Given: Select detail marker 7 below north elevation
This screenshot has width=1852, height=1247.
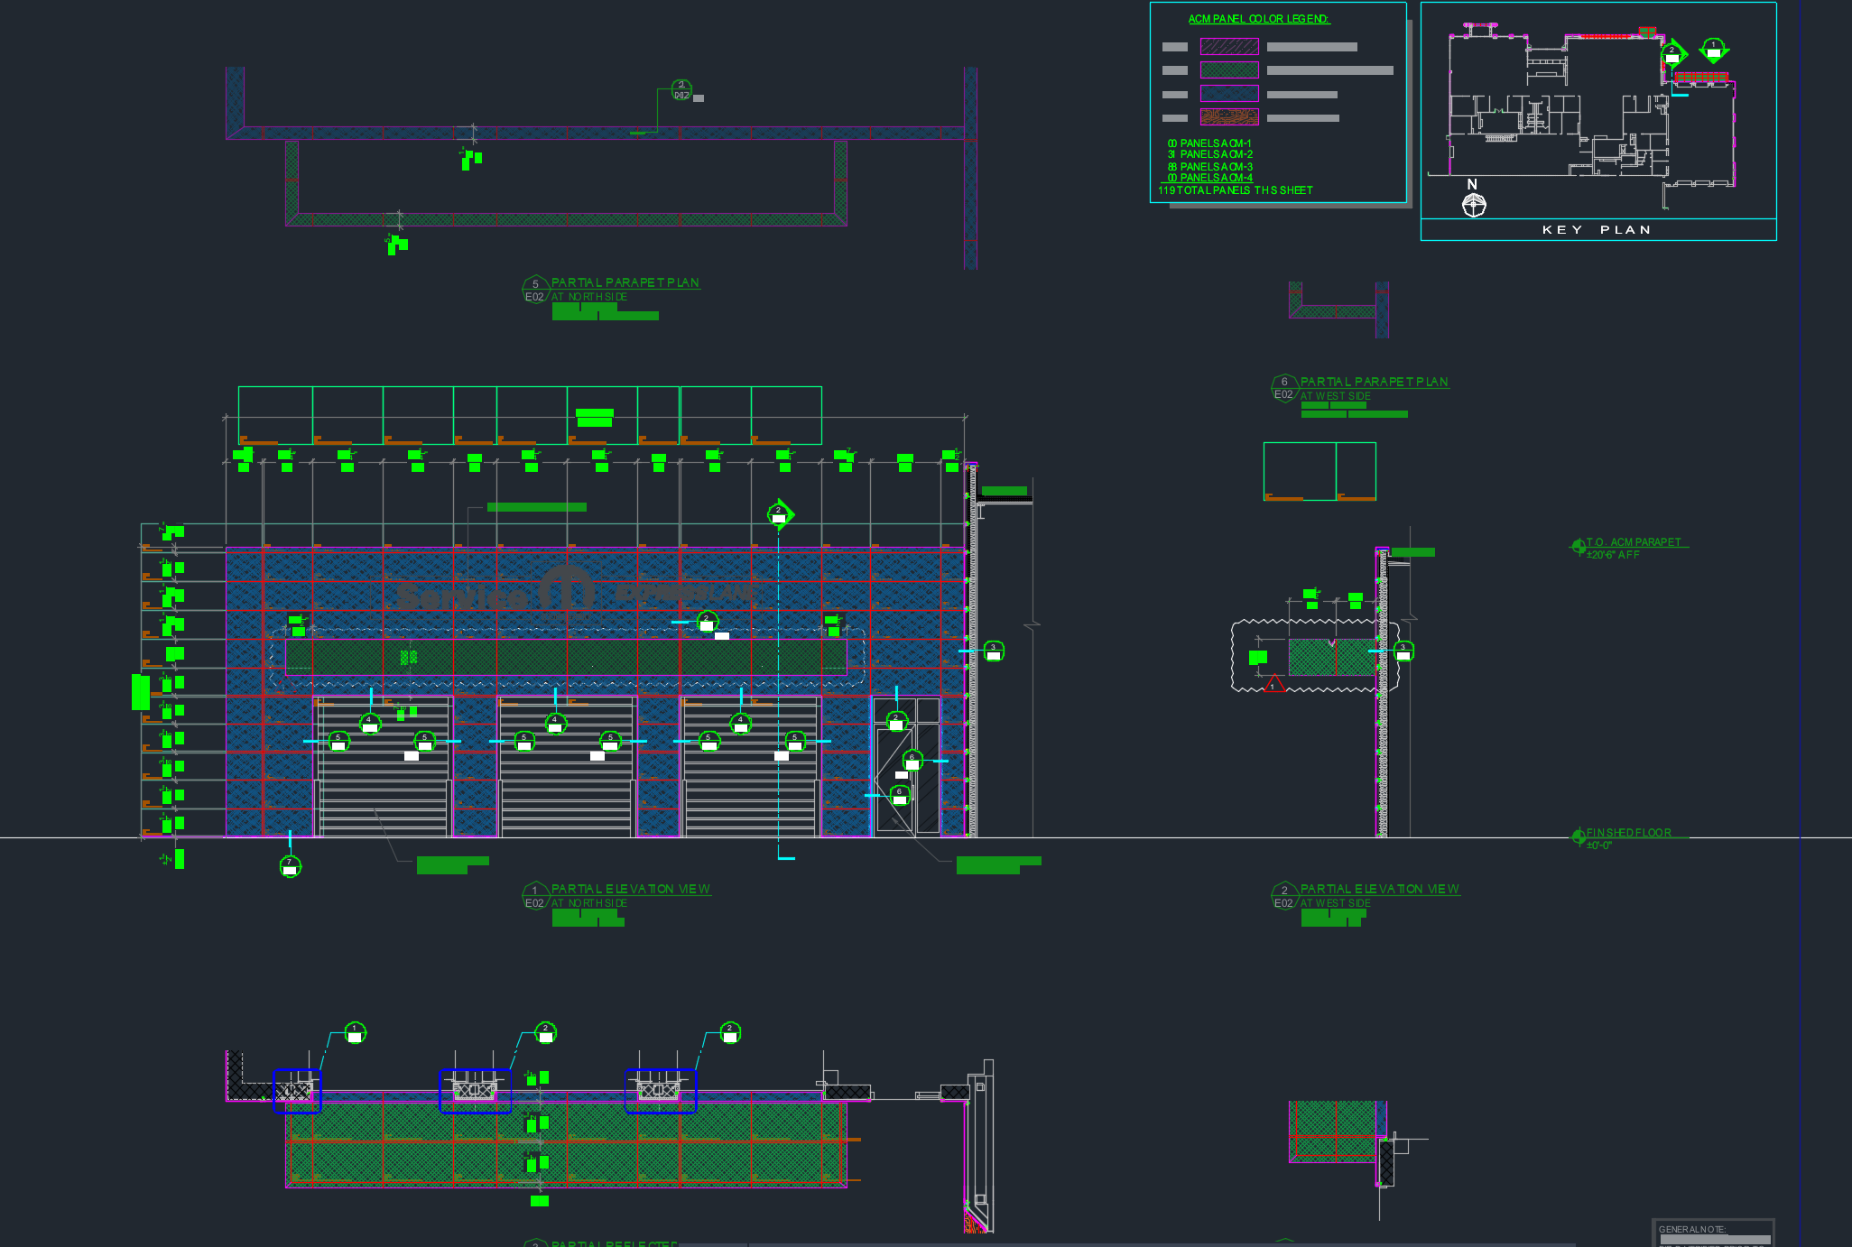Looking at the screenshot, I should (290, 866).
